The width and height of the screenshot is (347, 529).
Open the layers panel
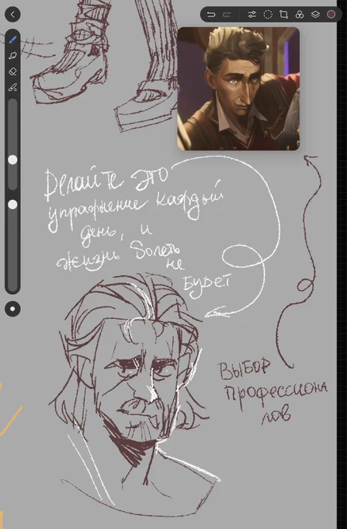click(315, 15)
